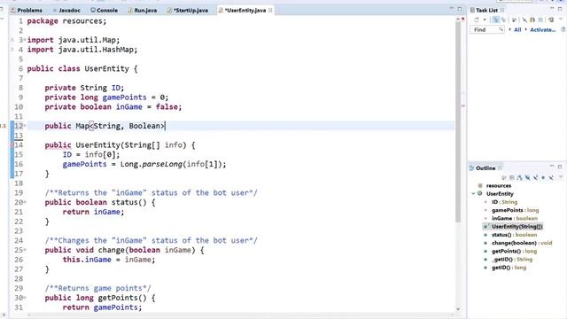Open the New Task dropdown arrow
567x319 pixels.
485,19
